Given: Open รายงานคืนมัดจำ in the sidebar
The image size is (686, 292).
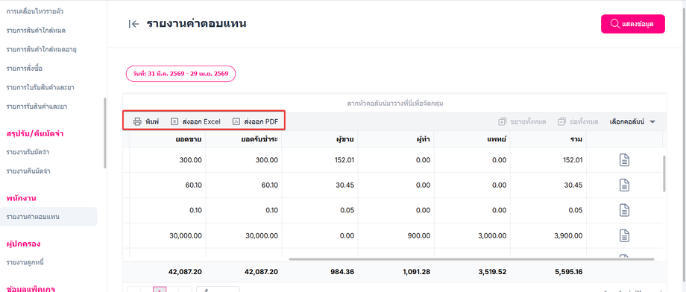Looking at the screenshot, I should point(28,171).
